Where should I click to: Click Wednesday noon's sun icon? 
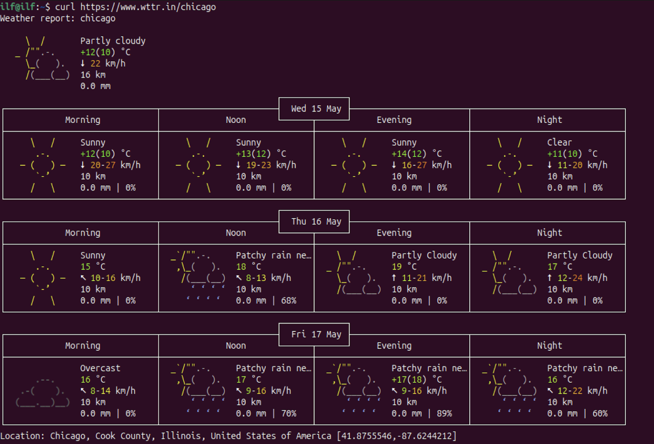198,165
